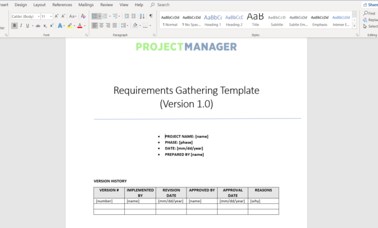Viewport: 378px width, 228px height.
Task: Open the highlight color dropdown arrow
Action: pos(74,26)
